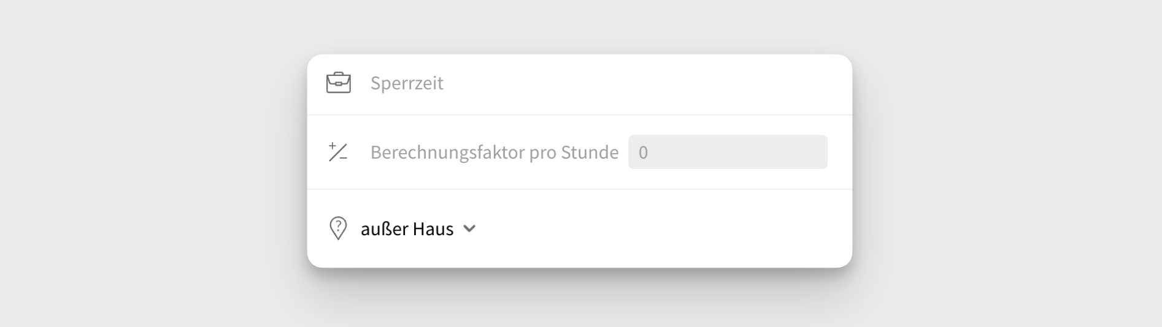Click the außer Haus location text
This screenshot has height=327, width=1162.
407,228
